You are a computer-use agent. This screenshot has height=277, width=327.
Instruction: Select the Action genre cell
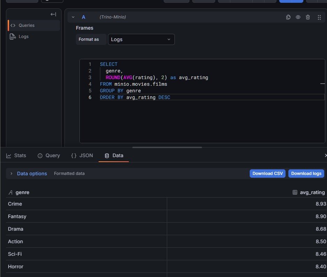pyautogui.click(x=86, y=241)
